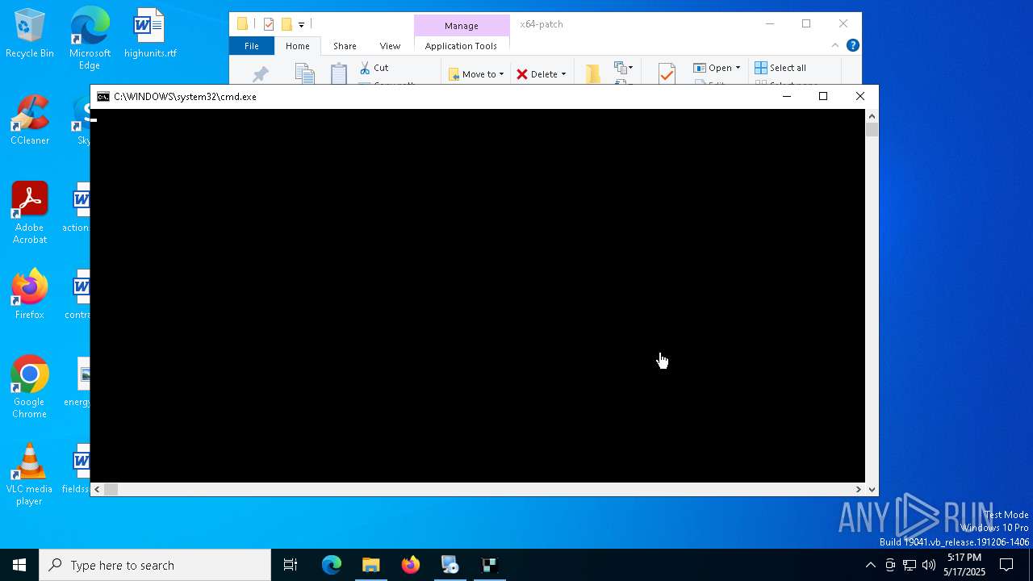Open the Application Tools tab
Screen dimensions: 1033x581
coord(461,46)
